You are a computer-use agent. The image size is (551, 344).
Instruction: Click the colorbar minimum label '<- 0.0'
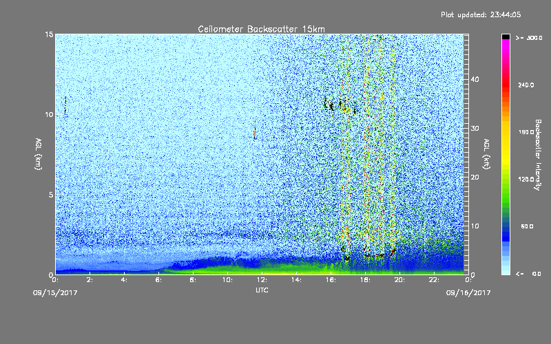(528, 274)
